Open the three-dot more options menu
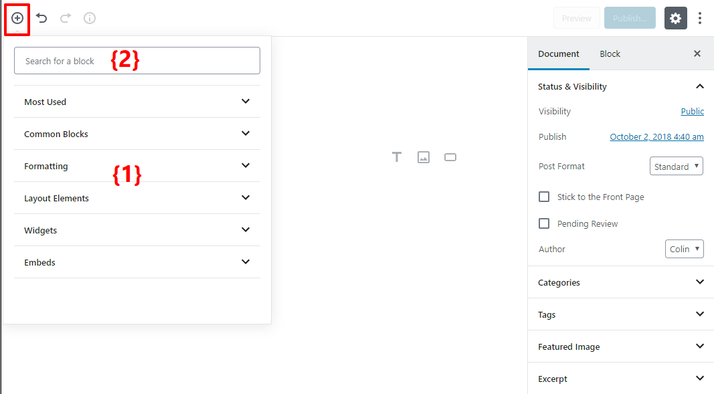The image size is (714, 394). tap(700, 18)
